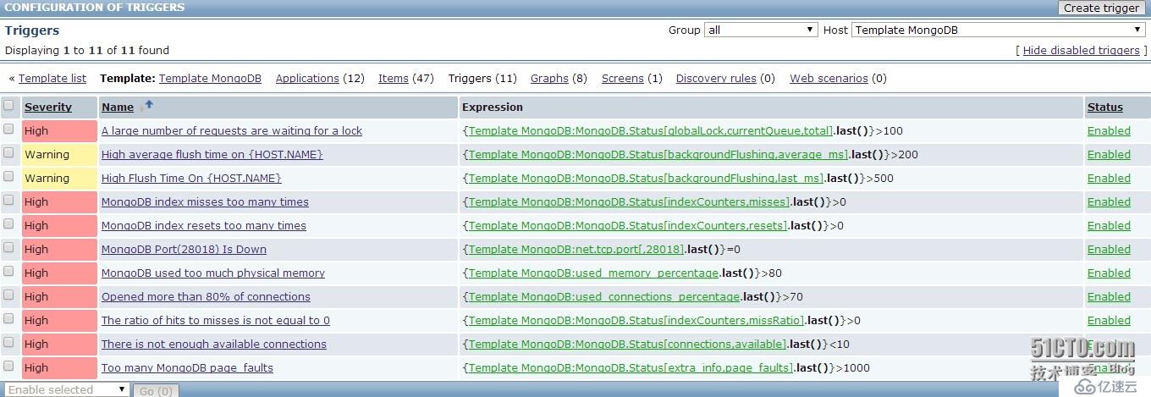Screen dimensions: 1151x397
Task: Toggle Enabled status for High average flush time
Action: pos(1109,154)
